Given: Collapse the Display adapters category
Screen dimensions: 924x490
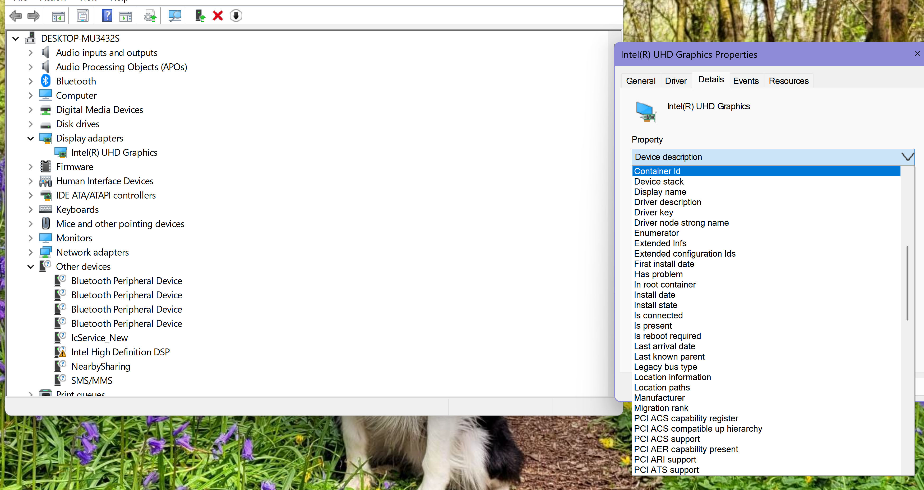Looking at the screenshot, I should [31, 138].
